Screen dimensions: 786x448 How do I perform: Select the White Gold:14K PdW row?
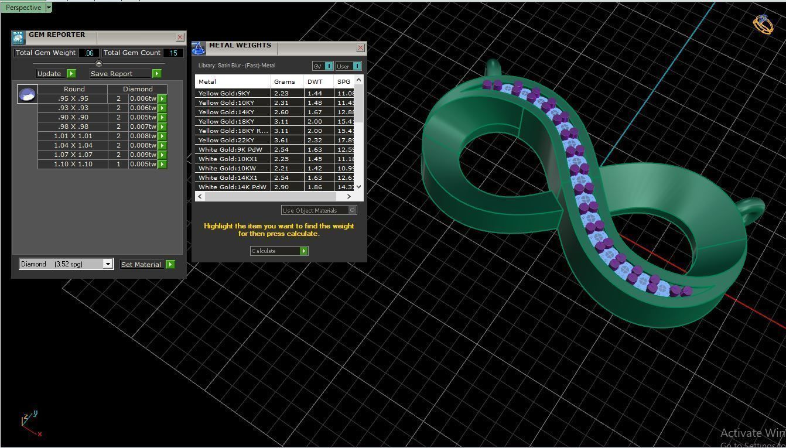pos(275,187)
